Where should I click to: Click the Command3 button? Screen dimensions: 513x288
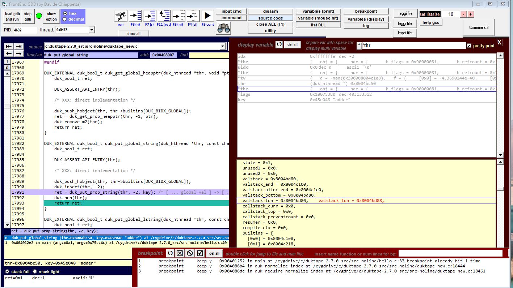pos(479,27)
